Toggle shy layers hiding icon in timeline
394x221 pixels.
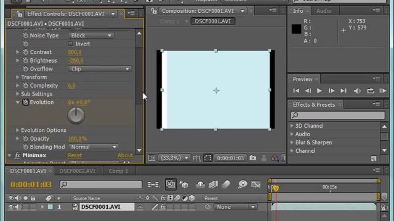pyautogui.click(x=200, y=185)
